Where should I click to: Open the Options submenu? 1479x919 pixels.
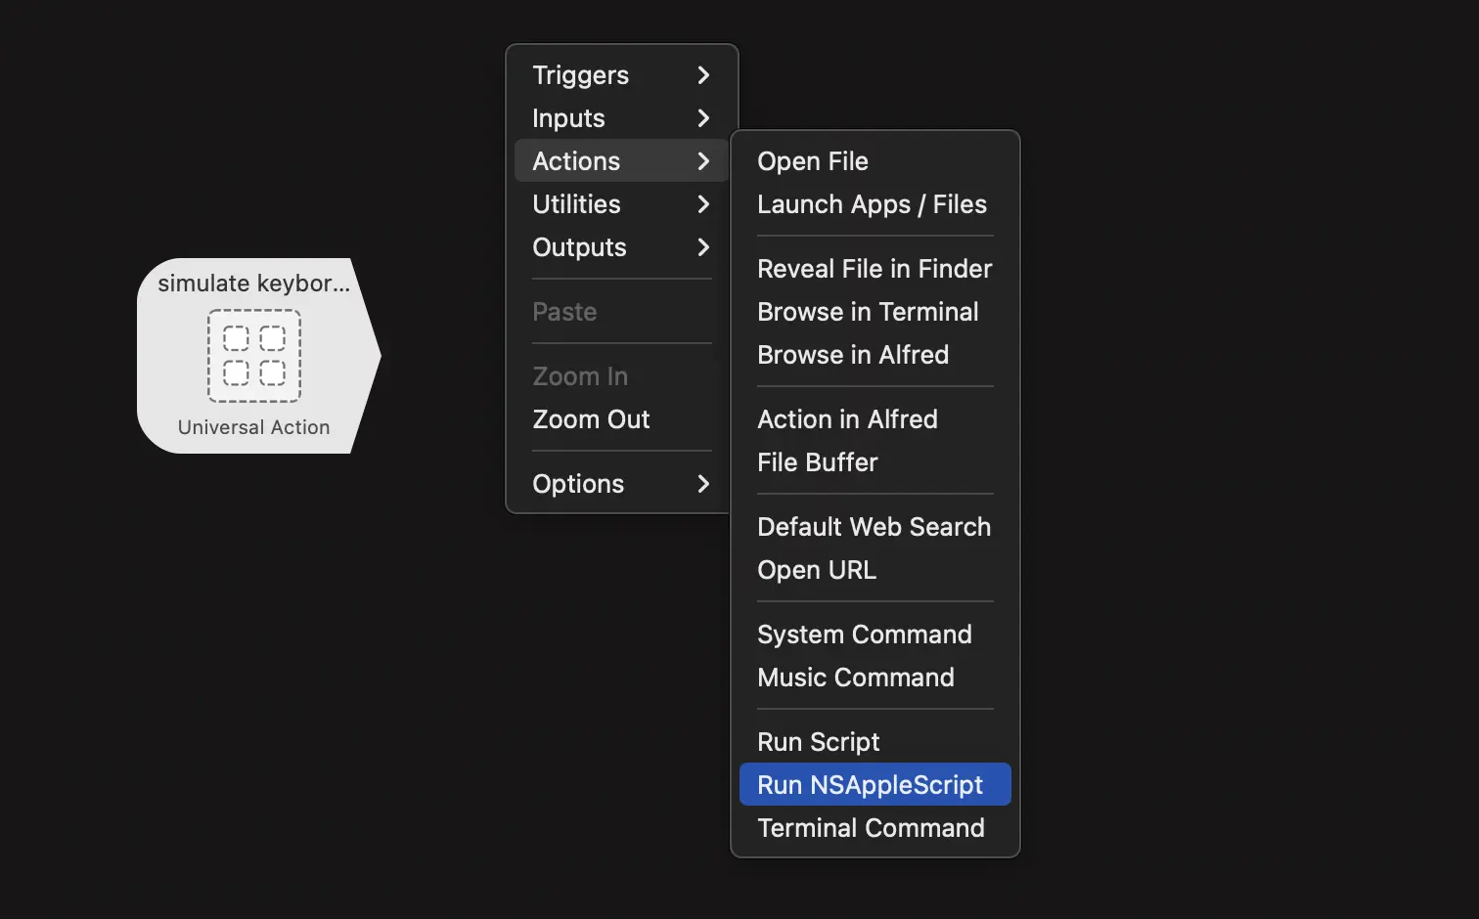pyautogui.click(x=621, y=484)
